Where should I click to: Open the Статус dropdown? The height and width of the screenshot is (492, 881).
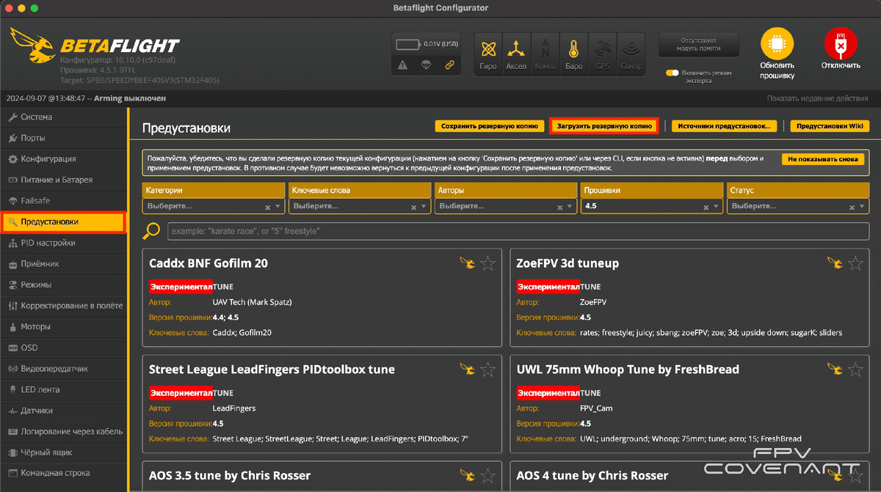pyautogui.click(x=797, y=207)
